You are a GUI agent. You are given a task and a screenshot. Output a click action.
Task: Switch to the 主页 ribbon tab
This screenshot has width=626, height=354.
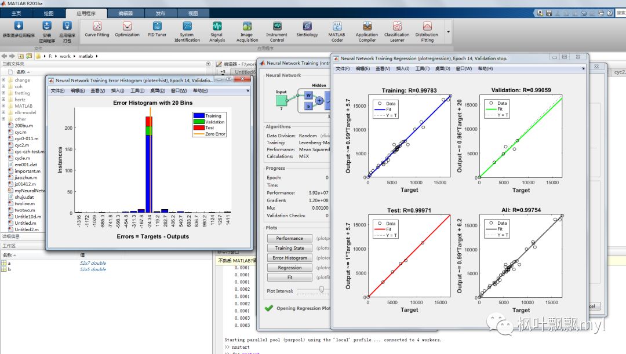[16, 13]
